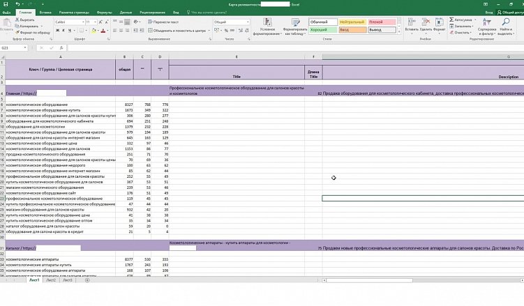Click the insert function fx icon
The image size is (524, 306).
61,47
